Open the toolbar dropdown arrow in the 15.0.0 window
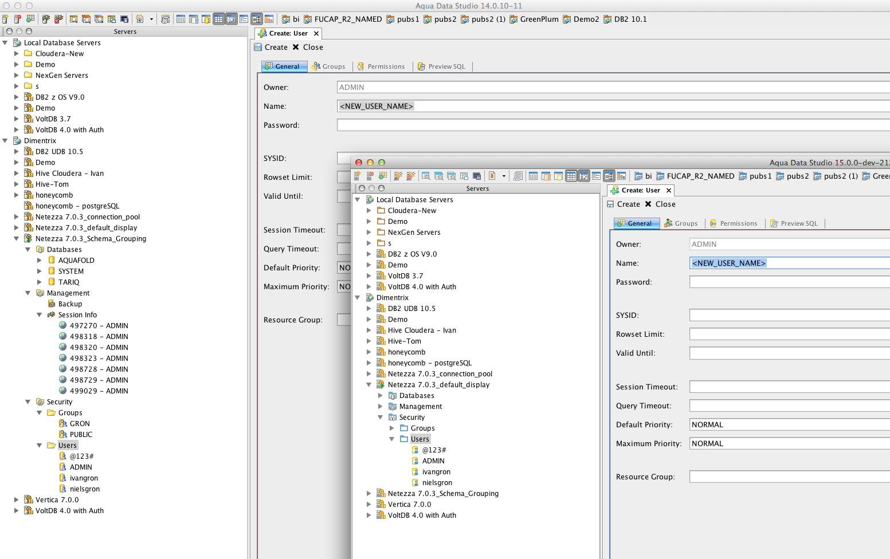Image resolution: width=890 pixels, height=559 pixels. [x=504, y=176]
